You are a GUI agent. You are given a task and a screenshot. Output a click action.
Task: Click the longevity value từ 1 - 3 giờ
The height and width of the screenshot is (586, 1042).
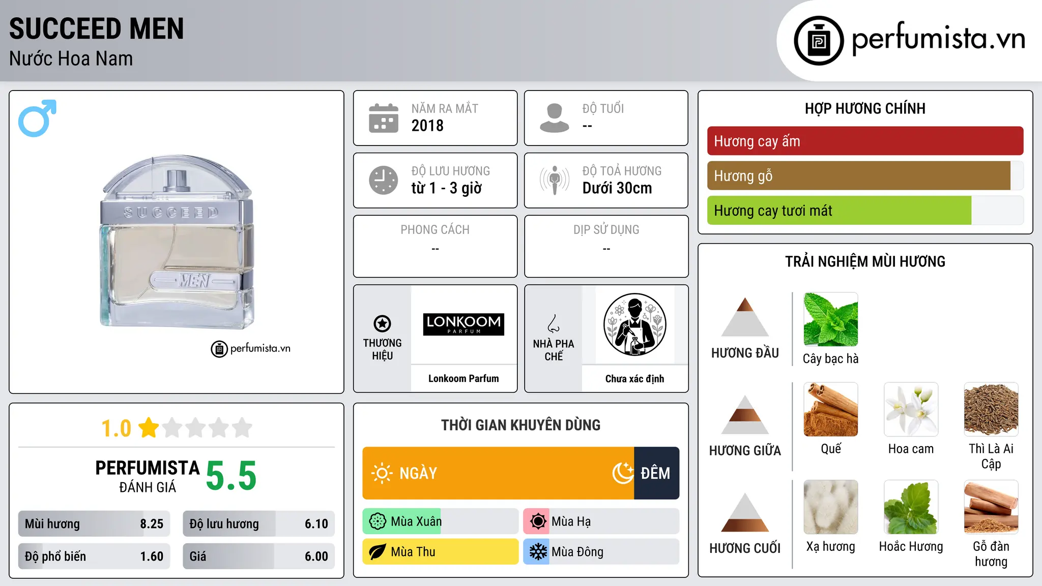tap(446, 188)
